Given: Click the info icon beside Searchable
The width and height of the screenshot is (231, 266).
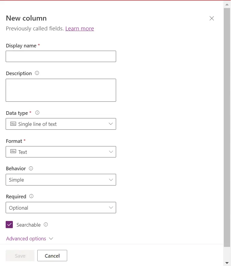Looking at the screenshot, I should tap(45, 225).
